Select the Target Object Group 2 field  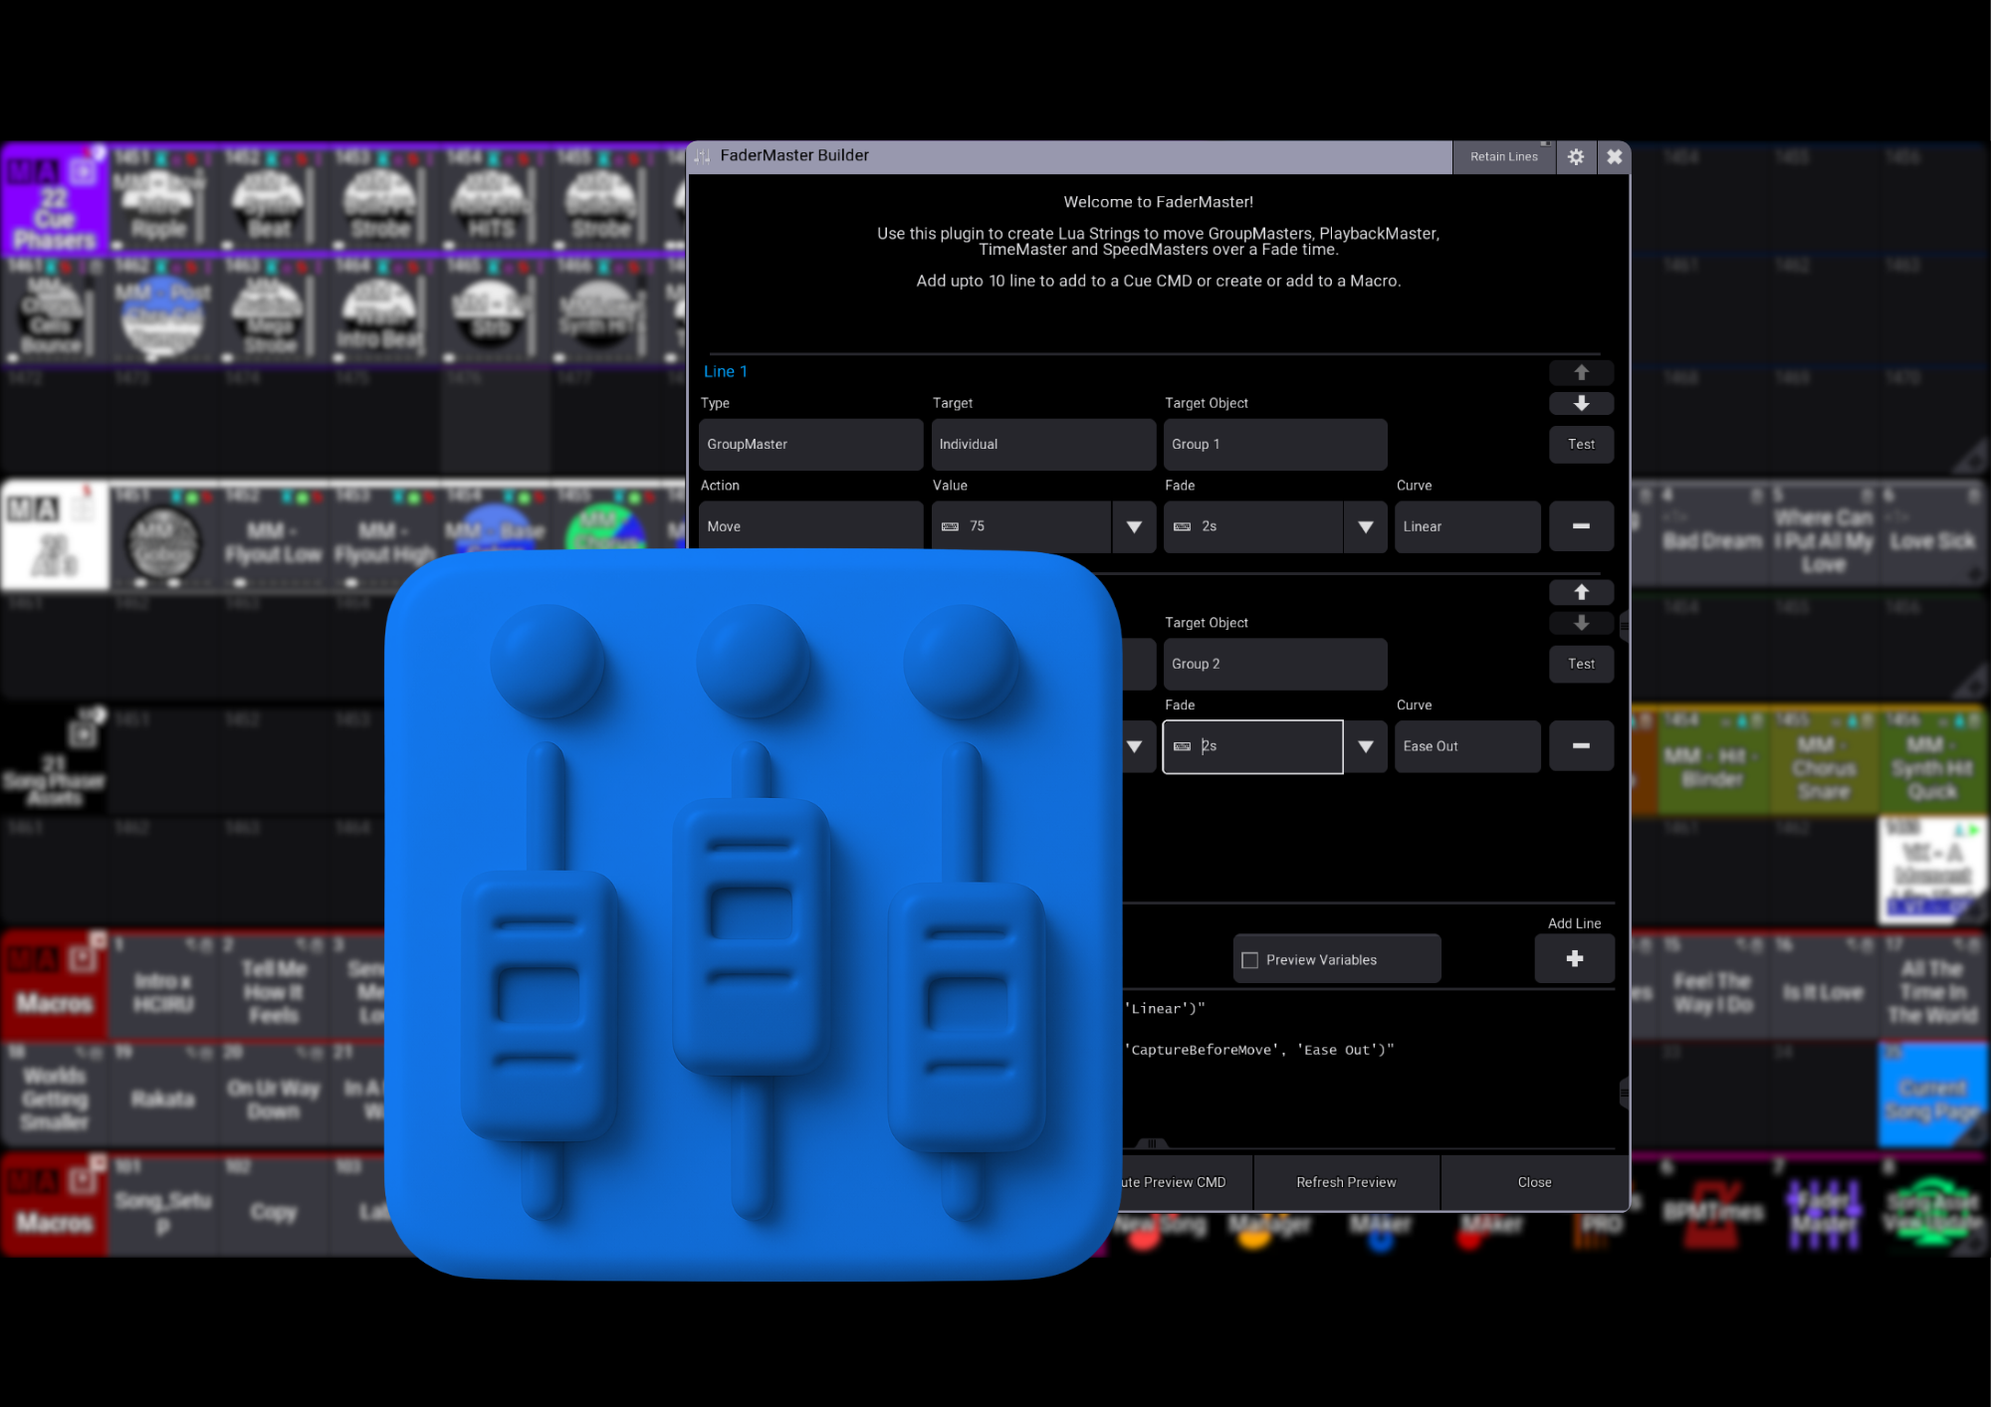[x=1275, y=664]
